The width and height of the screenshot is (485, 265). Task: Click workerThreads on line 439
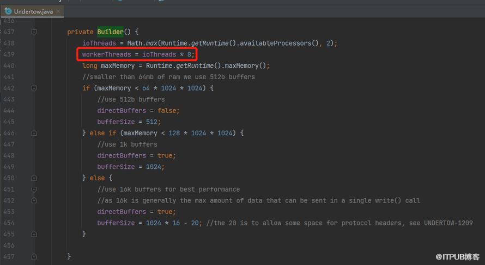(x=106, y=54)
